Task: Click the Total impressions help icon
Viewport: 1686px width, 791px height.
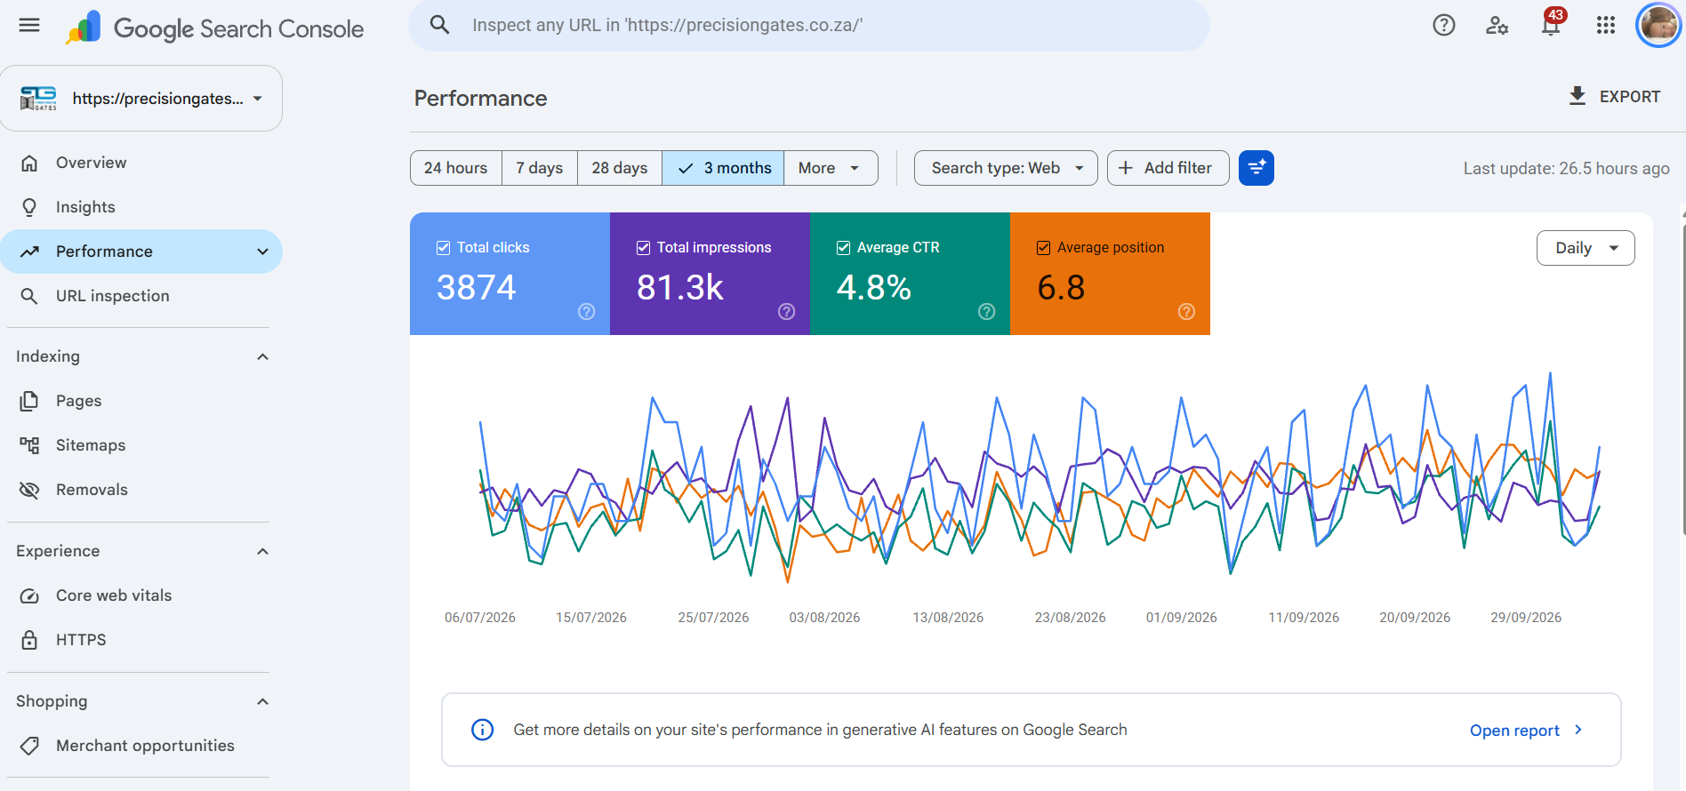Action: 787,311
